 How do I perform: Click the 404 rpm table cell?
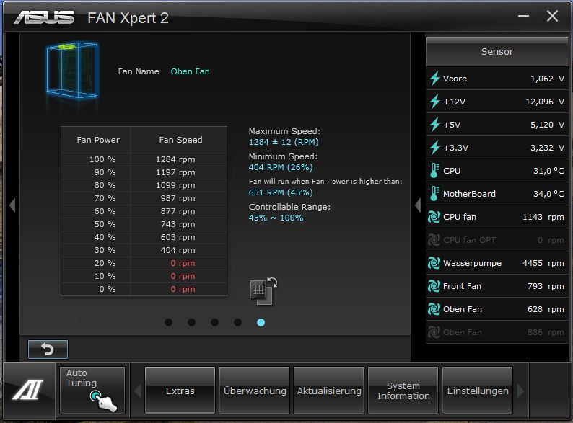coord(178,250)
